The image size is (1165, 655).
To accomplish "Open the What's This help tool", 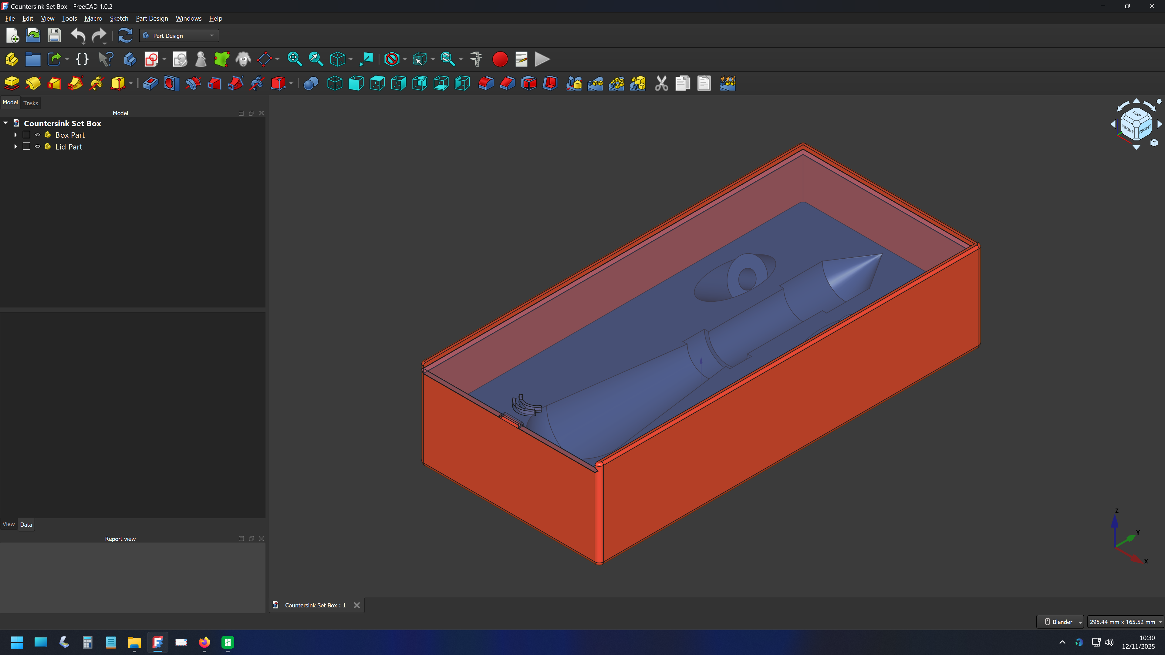I will (106, 59).
